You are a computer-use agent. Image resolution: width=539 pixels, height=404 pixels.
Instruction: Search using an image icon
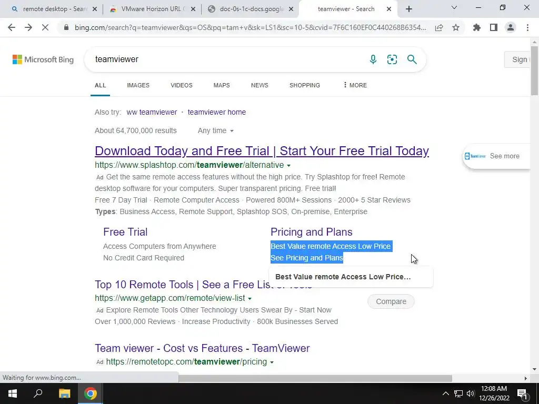pos(392,59)
